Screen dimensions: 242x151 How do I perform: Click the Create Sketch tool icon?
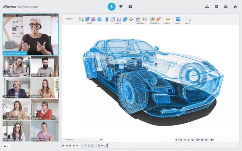82,19
